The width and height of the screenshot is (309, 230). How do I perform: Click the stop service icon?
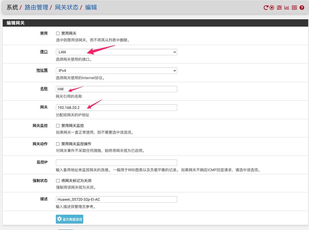pos(272,8)
